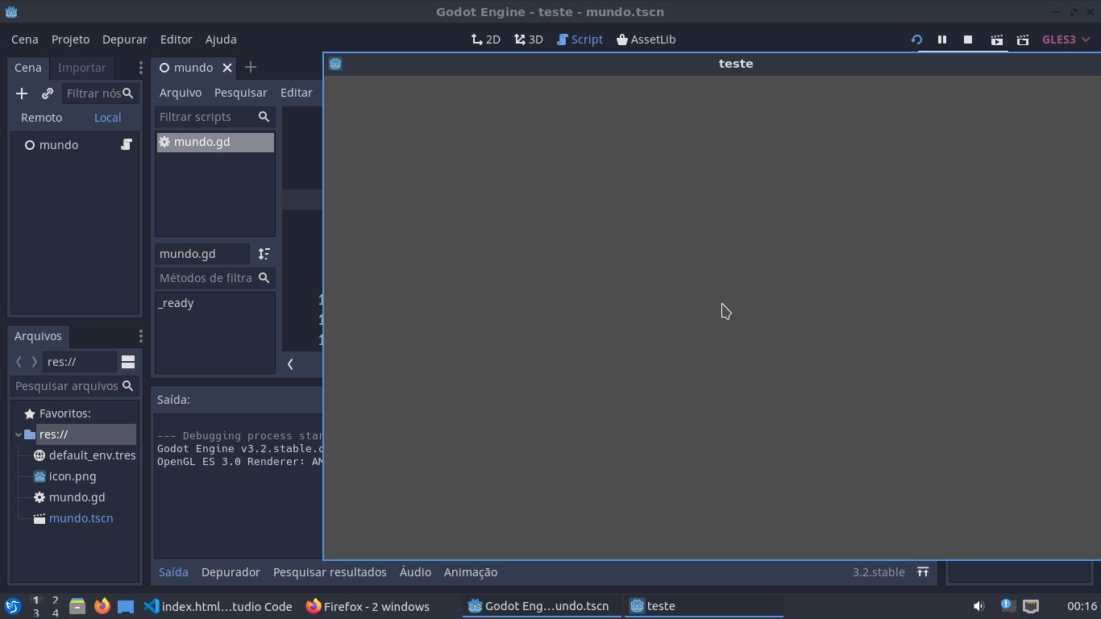Open the Áudio bottom panel
The height and width of the screenshot is (619, 1101).
click(x=415, y=572)
